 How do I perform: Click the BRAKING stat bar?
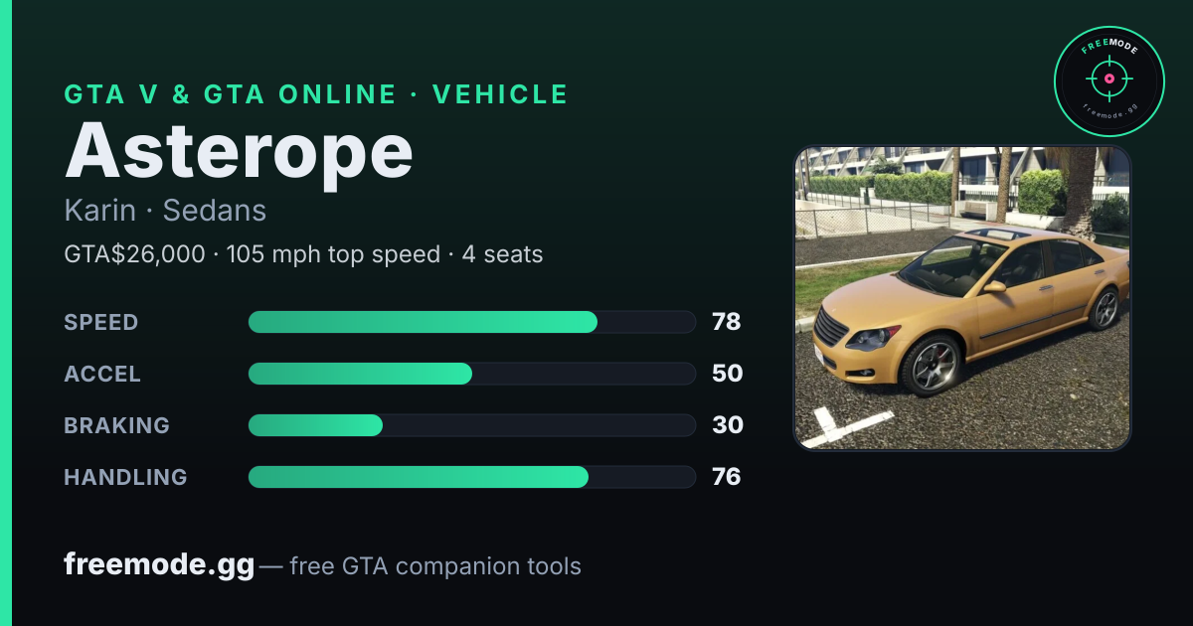471,425
